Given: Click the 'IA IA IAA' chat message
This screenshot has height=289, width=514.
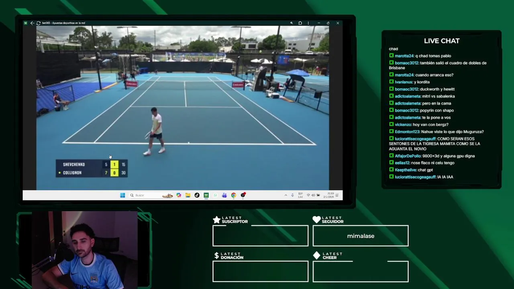Looking at the screenshot, I should coord(445,177).
